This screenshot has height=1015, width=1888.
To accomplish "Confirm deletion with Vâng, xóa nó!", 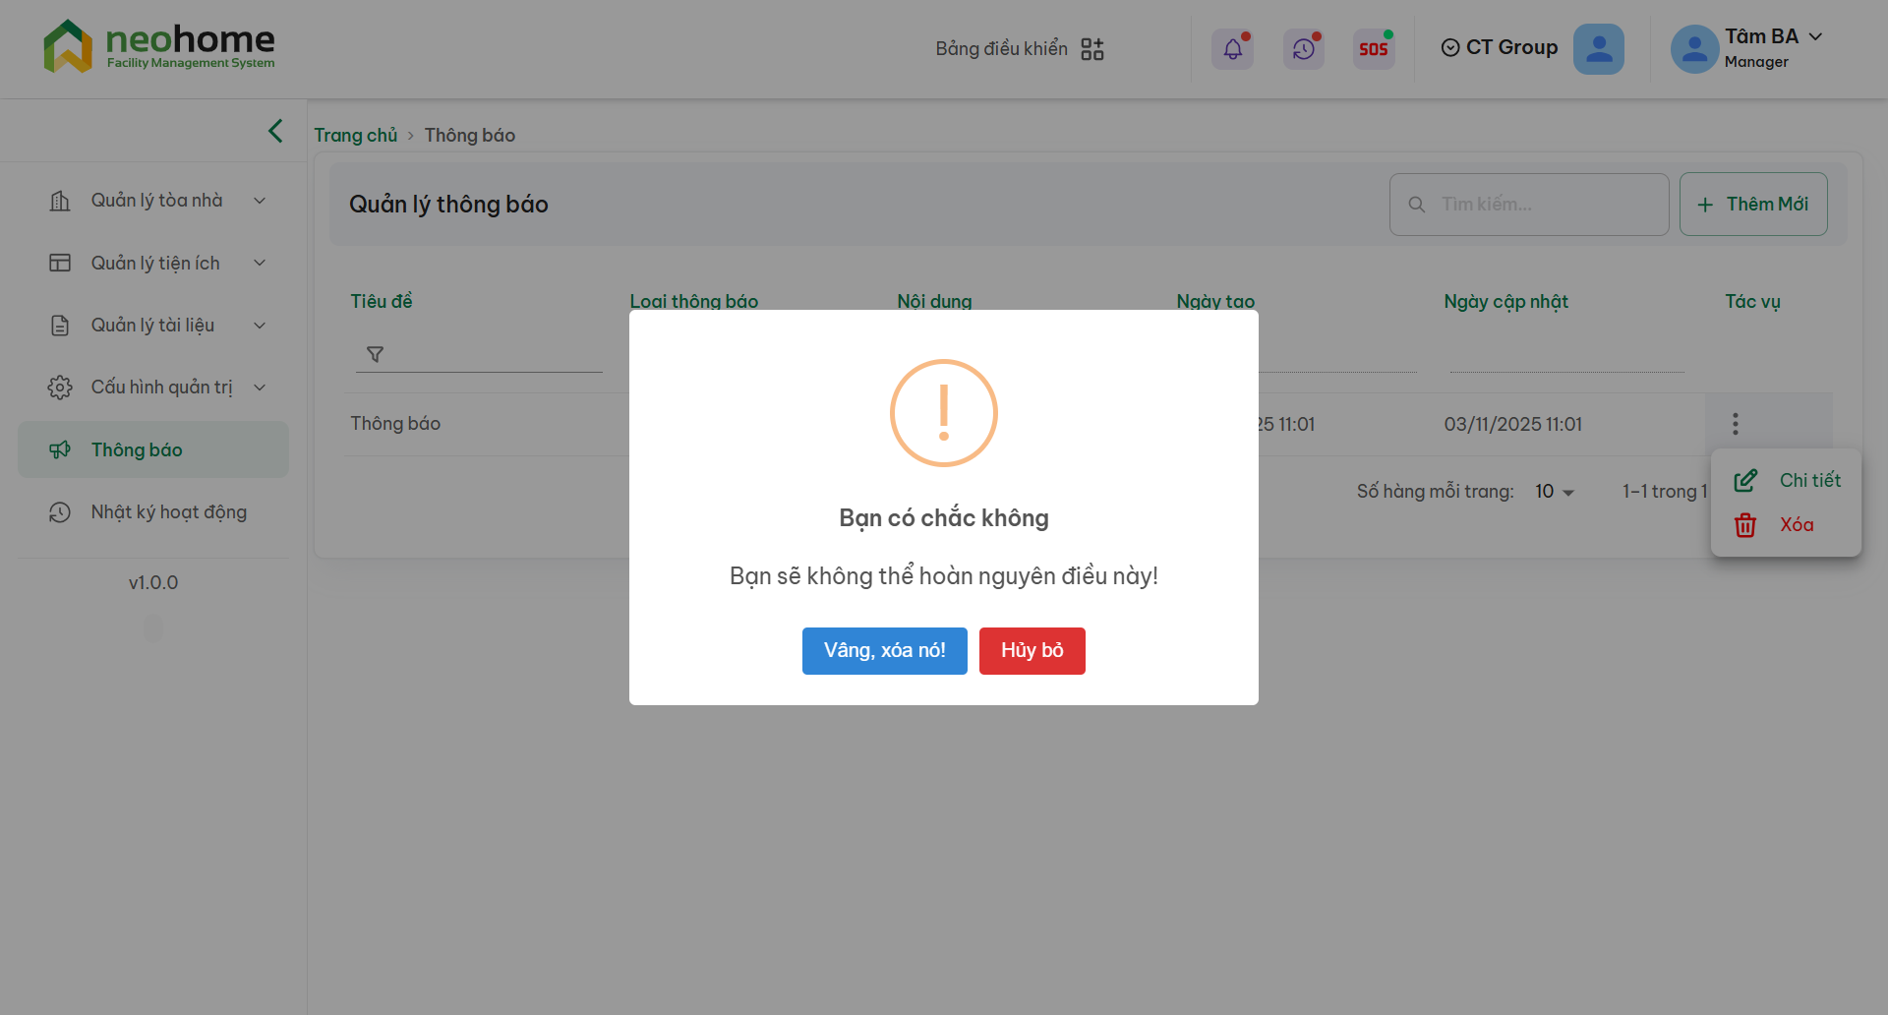I will tap(884, 651).
